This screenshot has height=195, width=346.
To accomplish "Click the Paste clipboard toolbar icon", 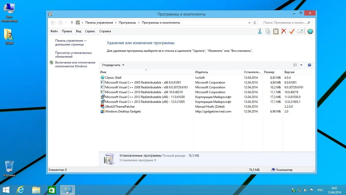I will pyautogui.click(x=276, y=31).
